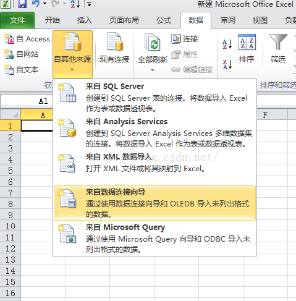
Task: Switch to the 视图 tab
Action: [x=260, y=20]
